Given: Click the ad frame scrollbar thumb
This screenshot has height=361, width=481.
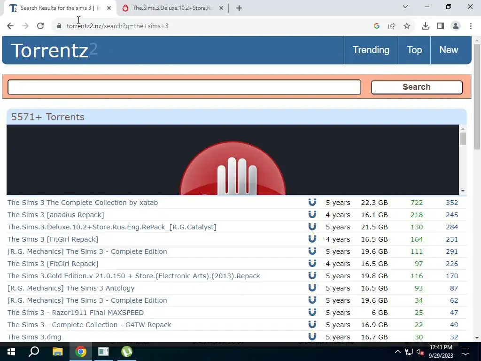Looking at the screenshot, I should tap(463, 139).
